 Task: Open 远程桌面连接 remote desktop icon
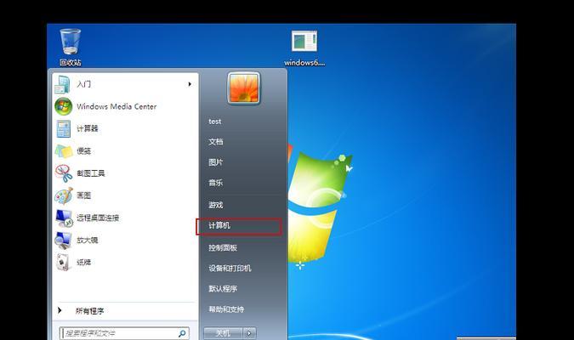(x=64, y=218)
